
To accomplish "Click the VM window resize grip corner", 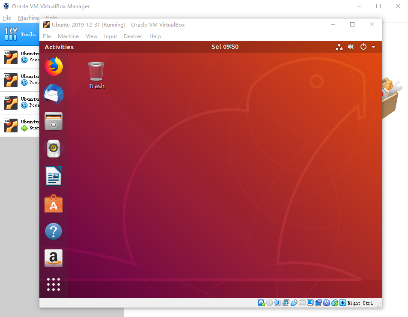I will [379, 305].
